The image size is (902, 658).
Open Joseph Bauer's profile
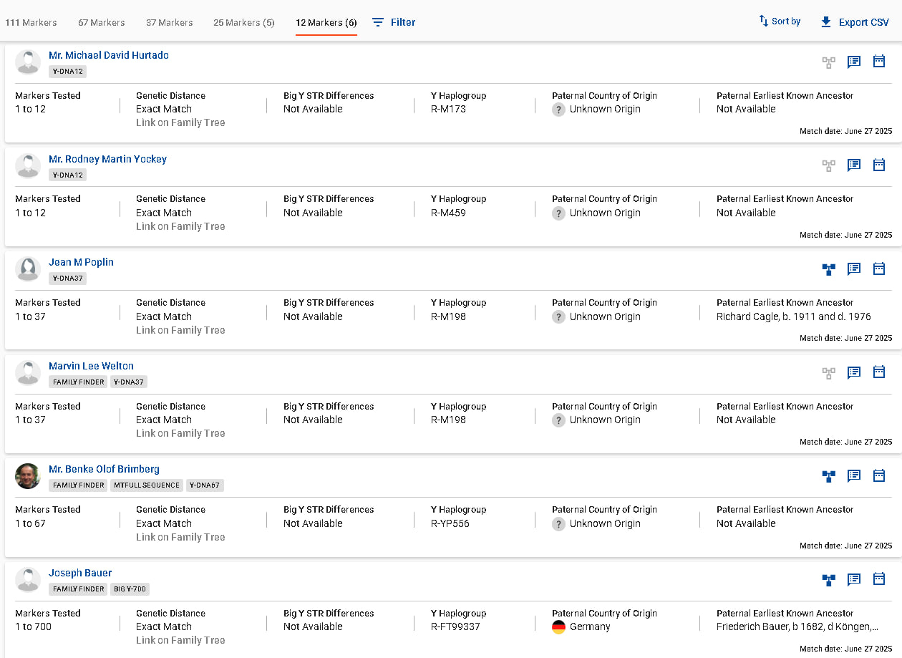coord(80,573)
